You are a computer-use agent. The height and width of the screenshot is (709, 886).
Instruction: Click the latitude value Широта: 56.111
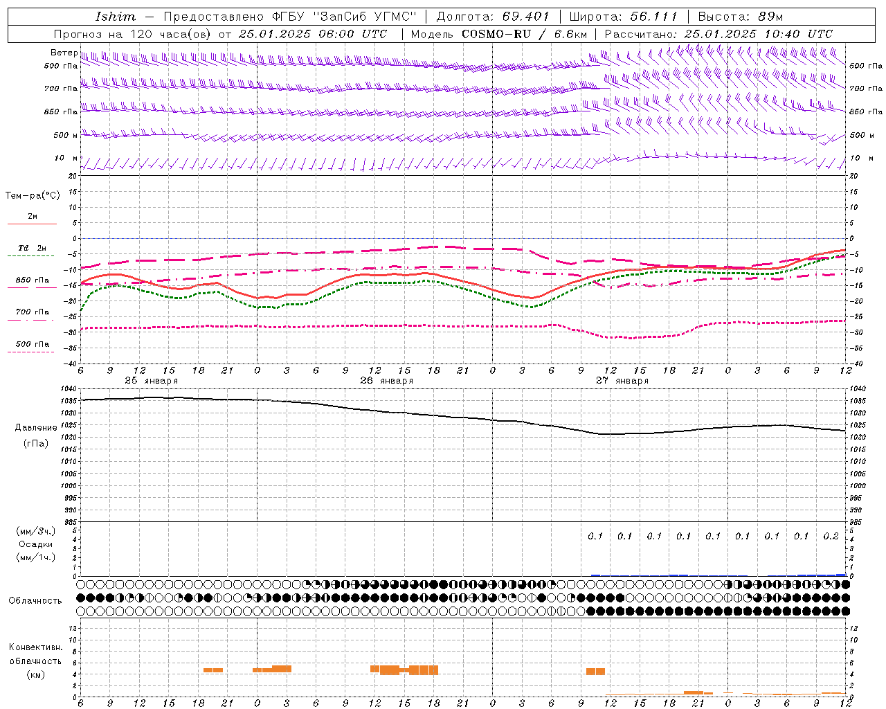click(623, 17)
